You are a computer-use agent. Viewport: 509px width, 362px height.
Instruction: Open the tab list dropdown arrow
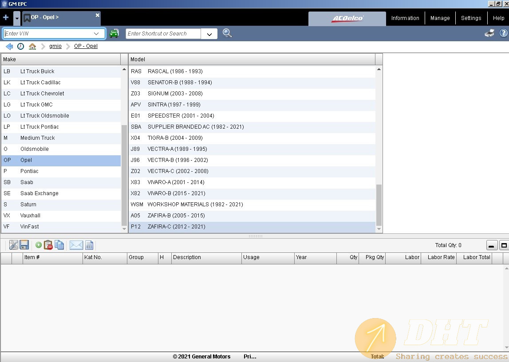click(x=17, y=18)
